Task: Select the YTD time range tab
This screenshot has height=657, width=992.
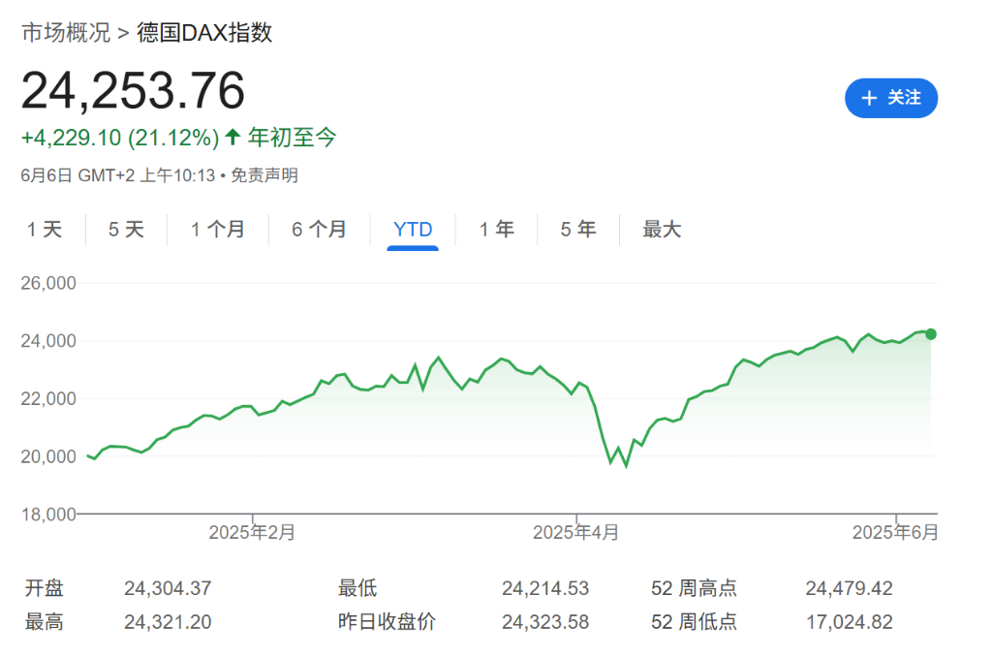Action: coord(413,229)
